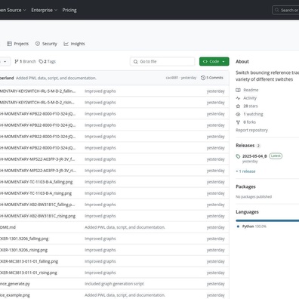View the 1 watching list
The height and width of the screenshot is (299, 299).
click(253, 114)
